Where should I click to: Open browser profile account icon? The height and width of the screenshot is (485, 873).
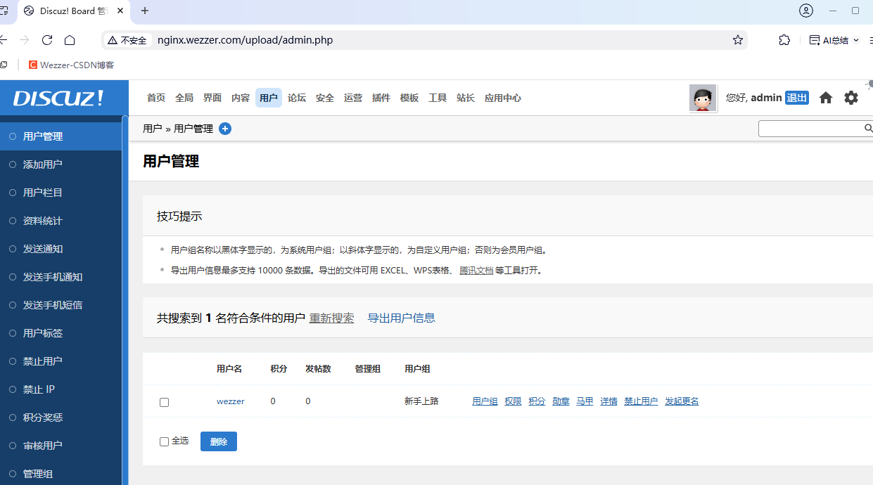806,11
